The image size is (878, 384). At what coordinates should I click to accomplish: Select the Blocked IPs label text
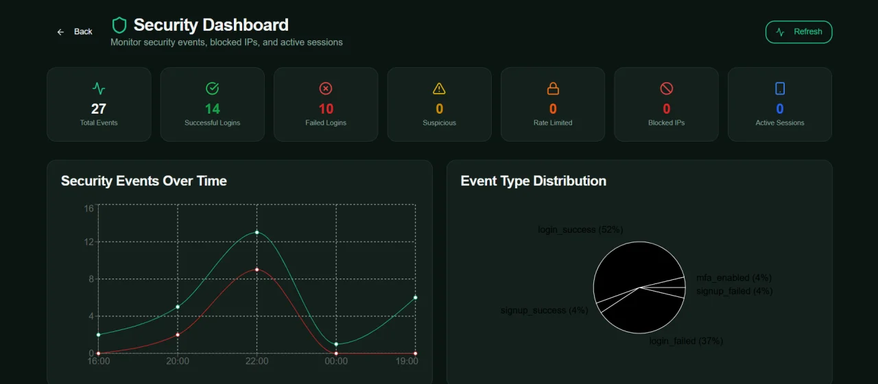point(667,123)
